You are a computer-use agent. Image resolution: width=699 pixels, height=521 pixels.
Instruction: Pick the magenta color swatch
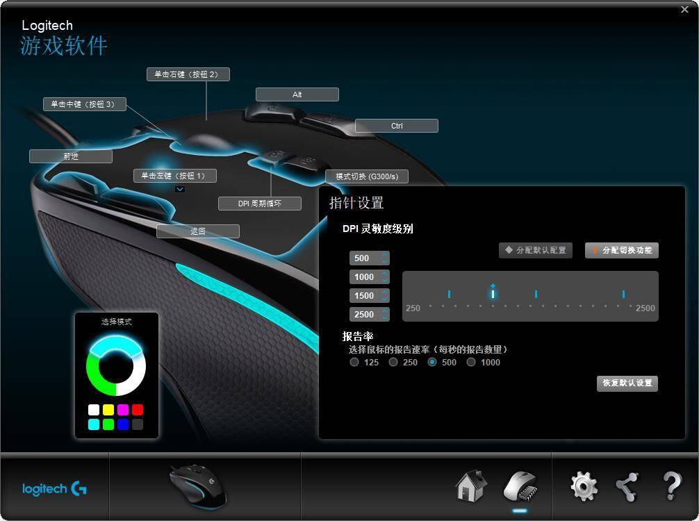click(x=123, y=410)
